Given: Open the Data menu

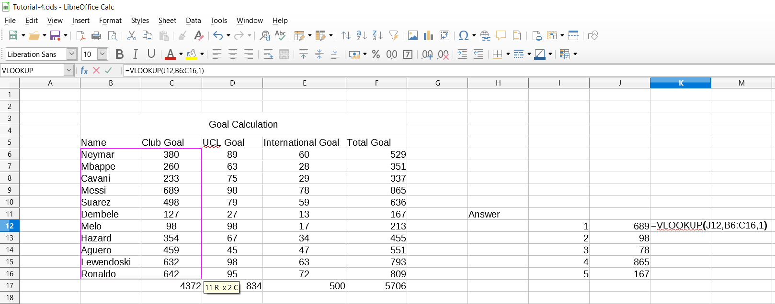Looking at the screenshot, I should pos(193,21).
